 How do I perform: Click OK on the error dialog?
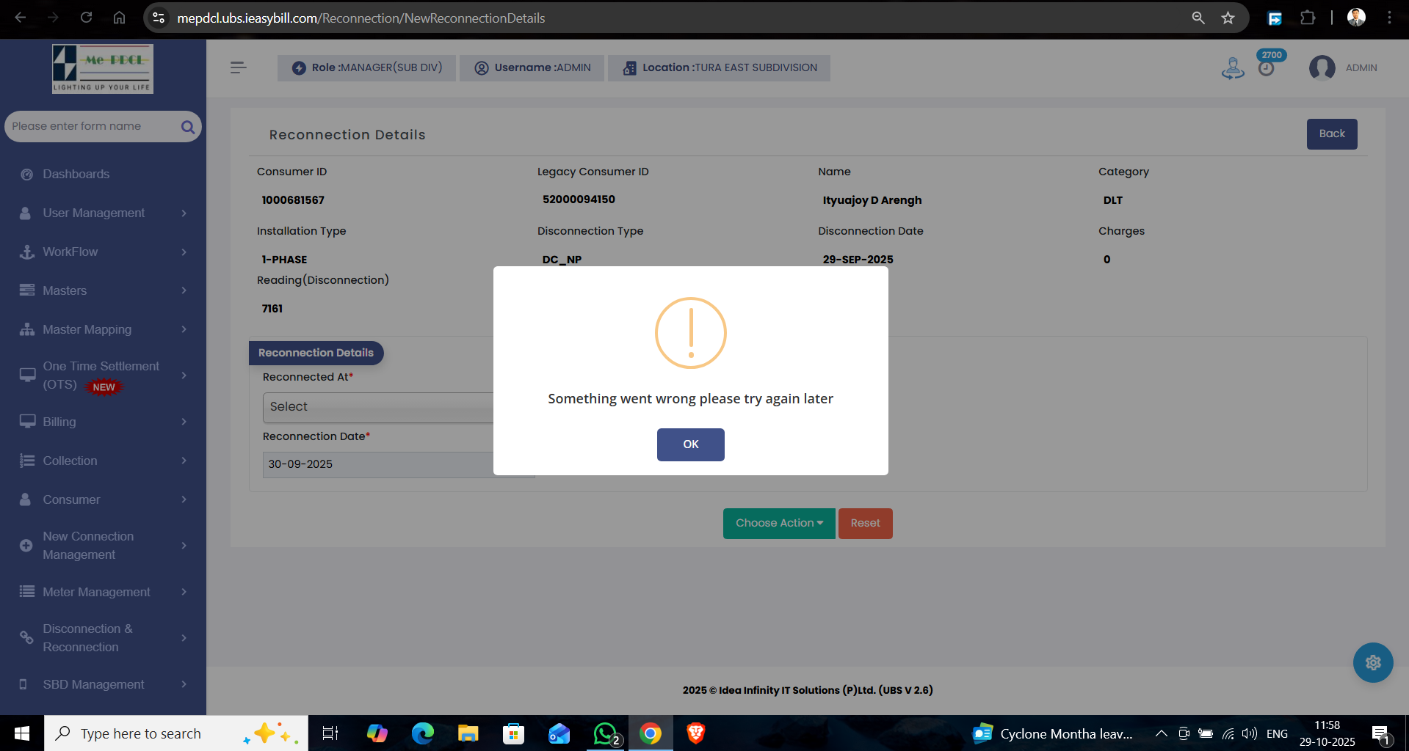[690, 444]
